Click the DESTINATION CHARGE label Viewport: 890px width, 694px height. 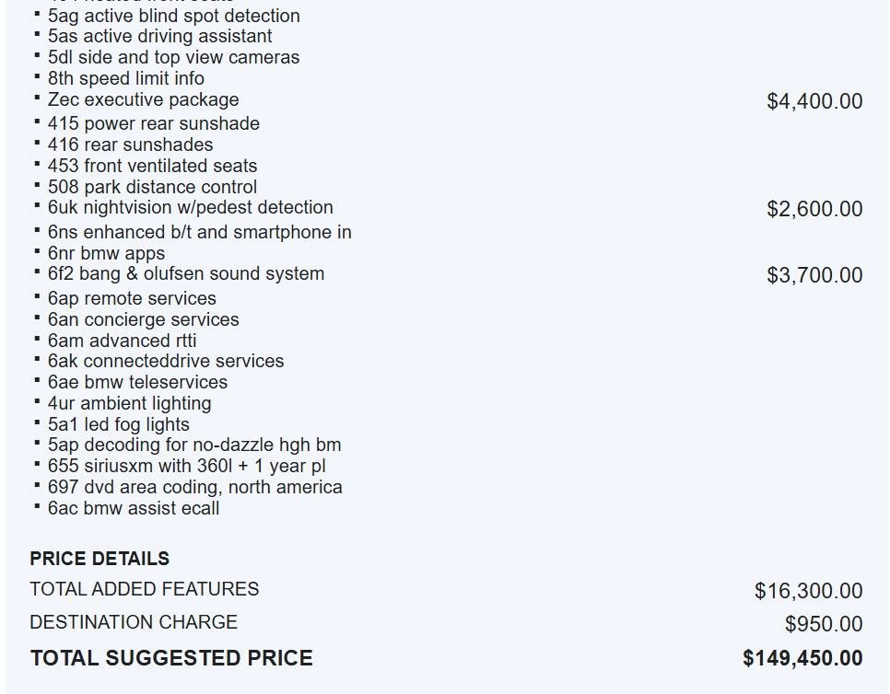(134, 622)
